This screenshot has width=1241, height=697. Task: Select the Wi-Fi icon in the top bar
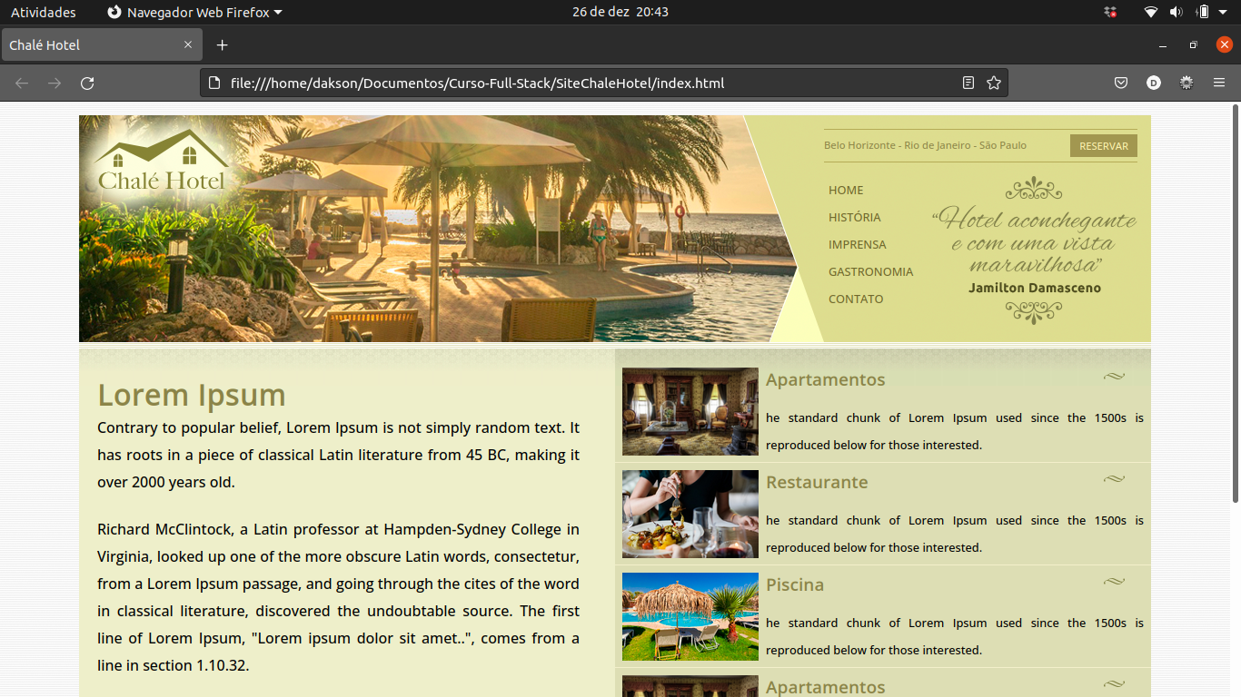pyautogui.click(x=1150, y=12)
